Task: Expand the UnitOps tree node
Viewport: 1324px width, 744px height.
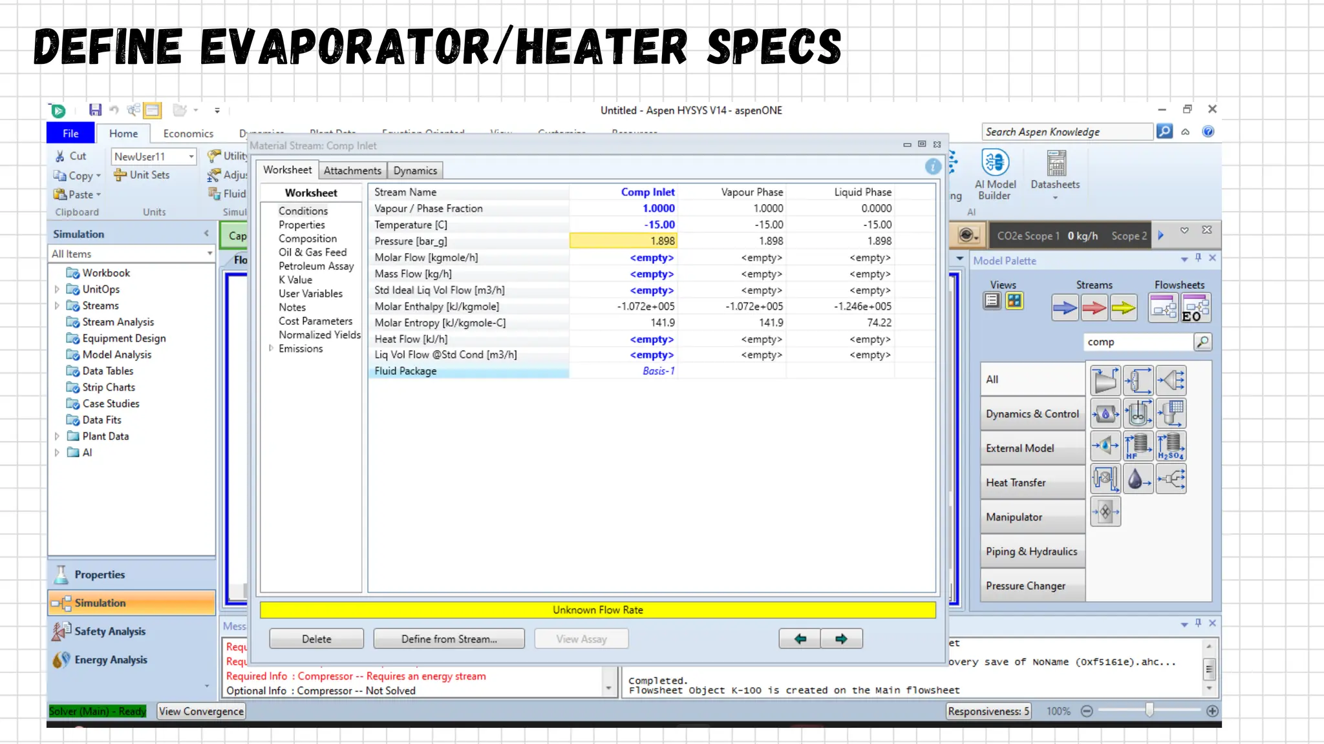Action: [57, 289]
